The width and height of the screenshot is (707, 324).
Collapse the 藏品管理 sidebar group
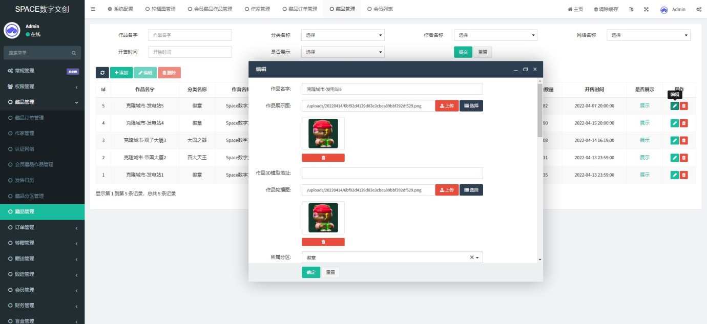click(x=42, y=102)
